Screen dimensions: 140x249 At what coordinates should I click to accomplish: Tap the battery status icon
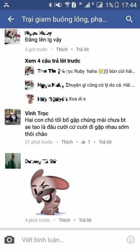pos(117,5)
